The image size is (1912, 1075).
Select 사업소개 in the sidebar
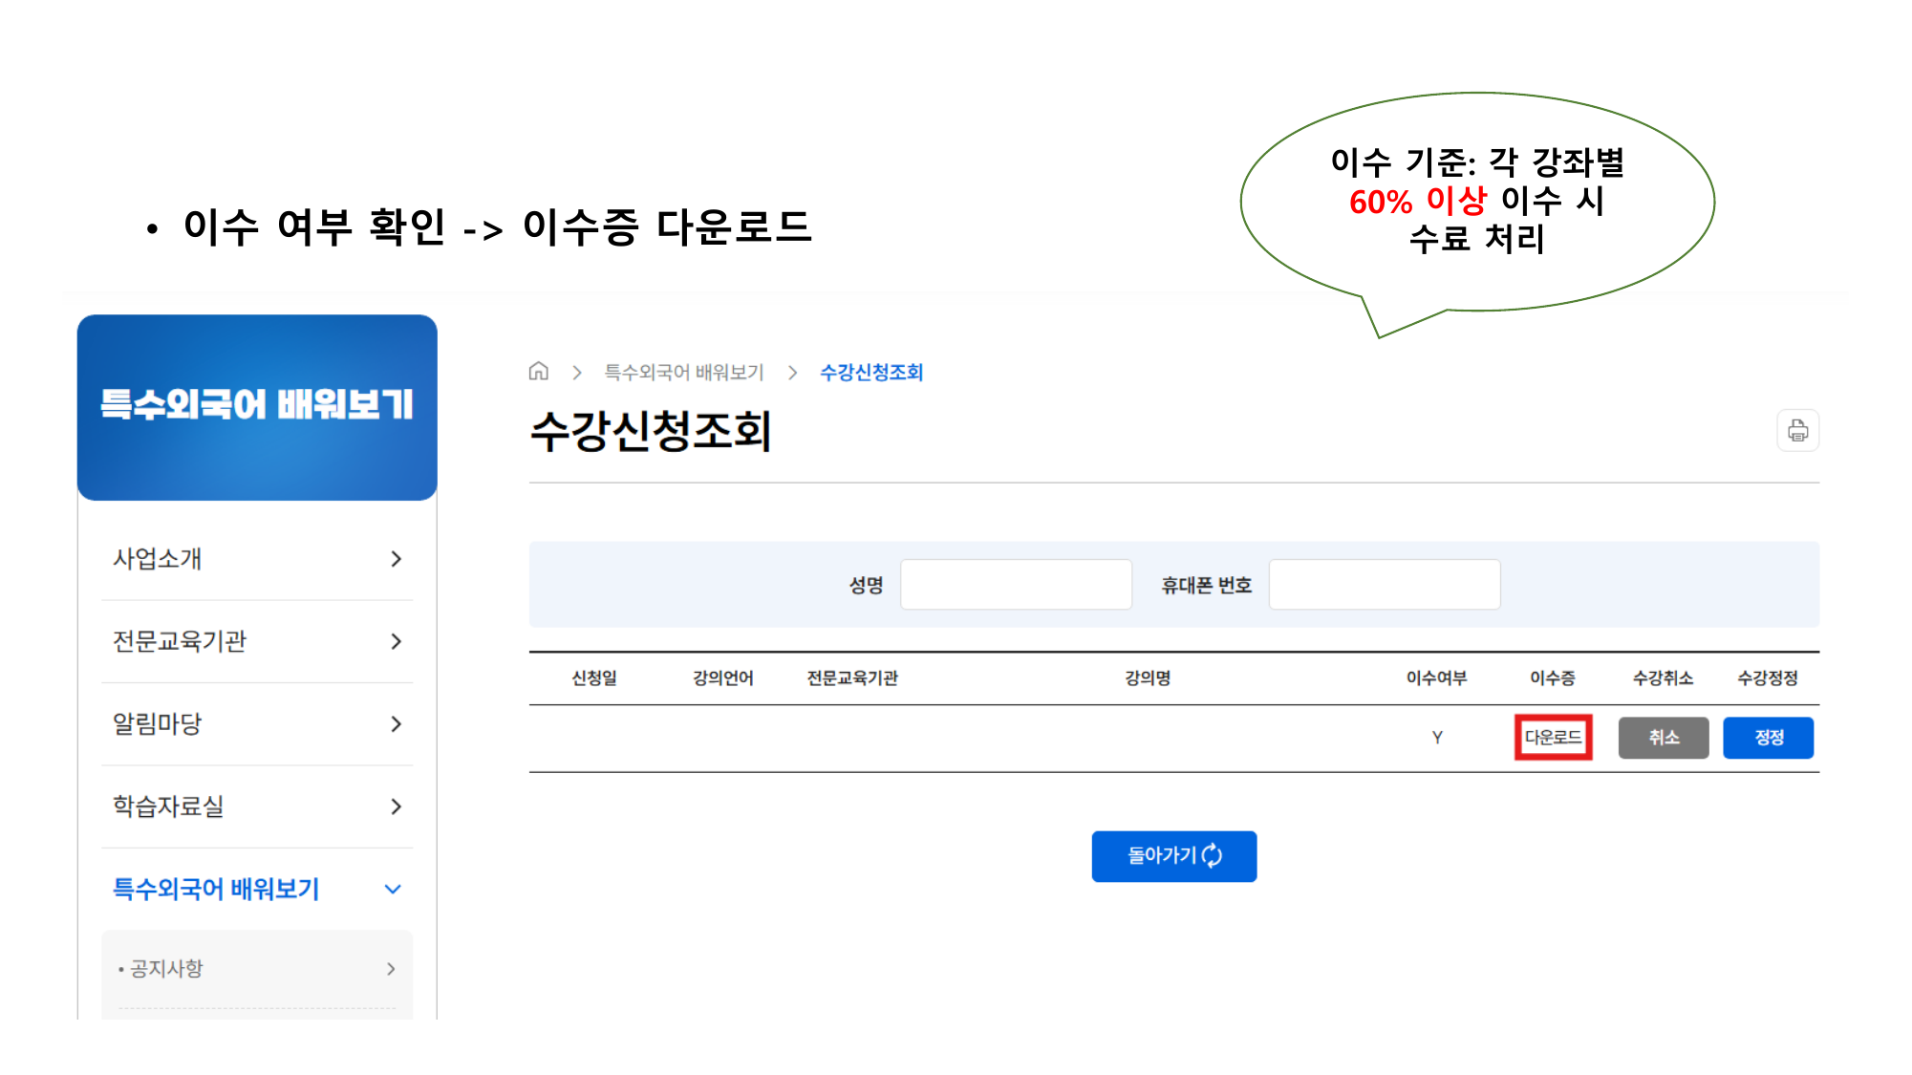[x=158, y=559]
